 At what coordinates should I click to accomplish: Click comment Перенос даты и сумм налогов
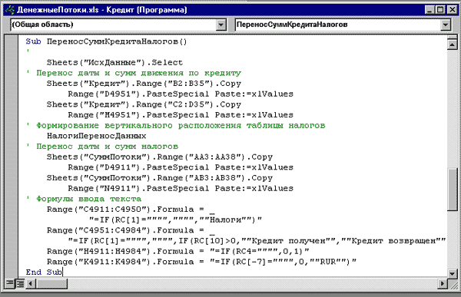108,147
